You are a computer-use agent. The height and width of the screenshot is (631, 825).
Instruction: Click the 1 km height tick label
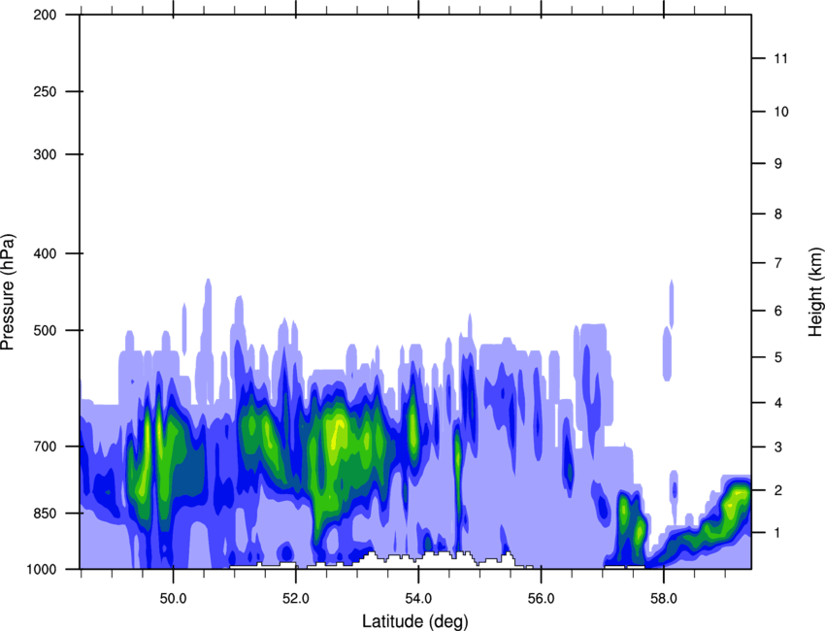point(777,533)
